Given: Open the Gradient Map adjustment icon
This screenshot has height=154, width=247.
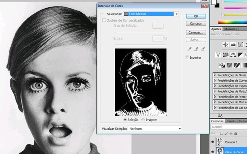Looking at the screenshot, I should 245,65.
